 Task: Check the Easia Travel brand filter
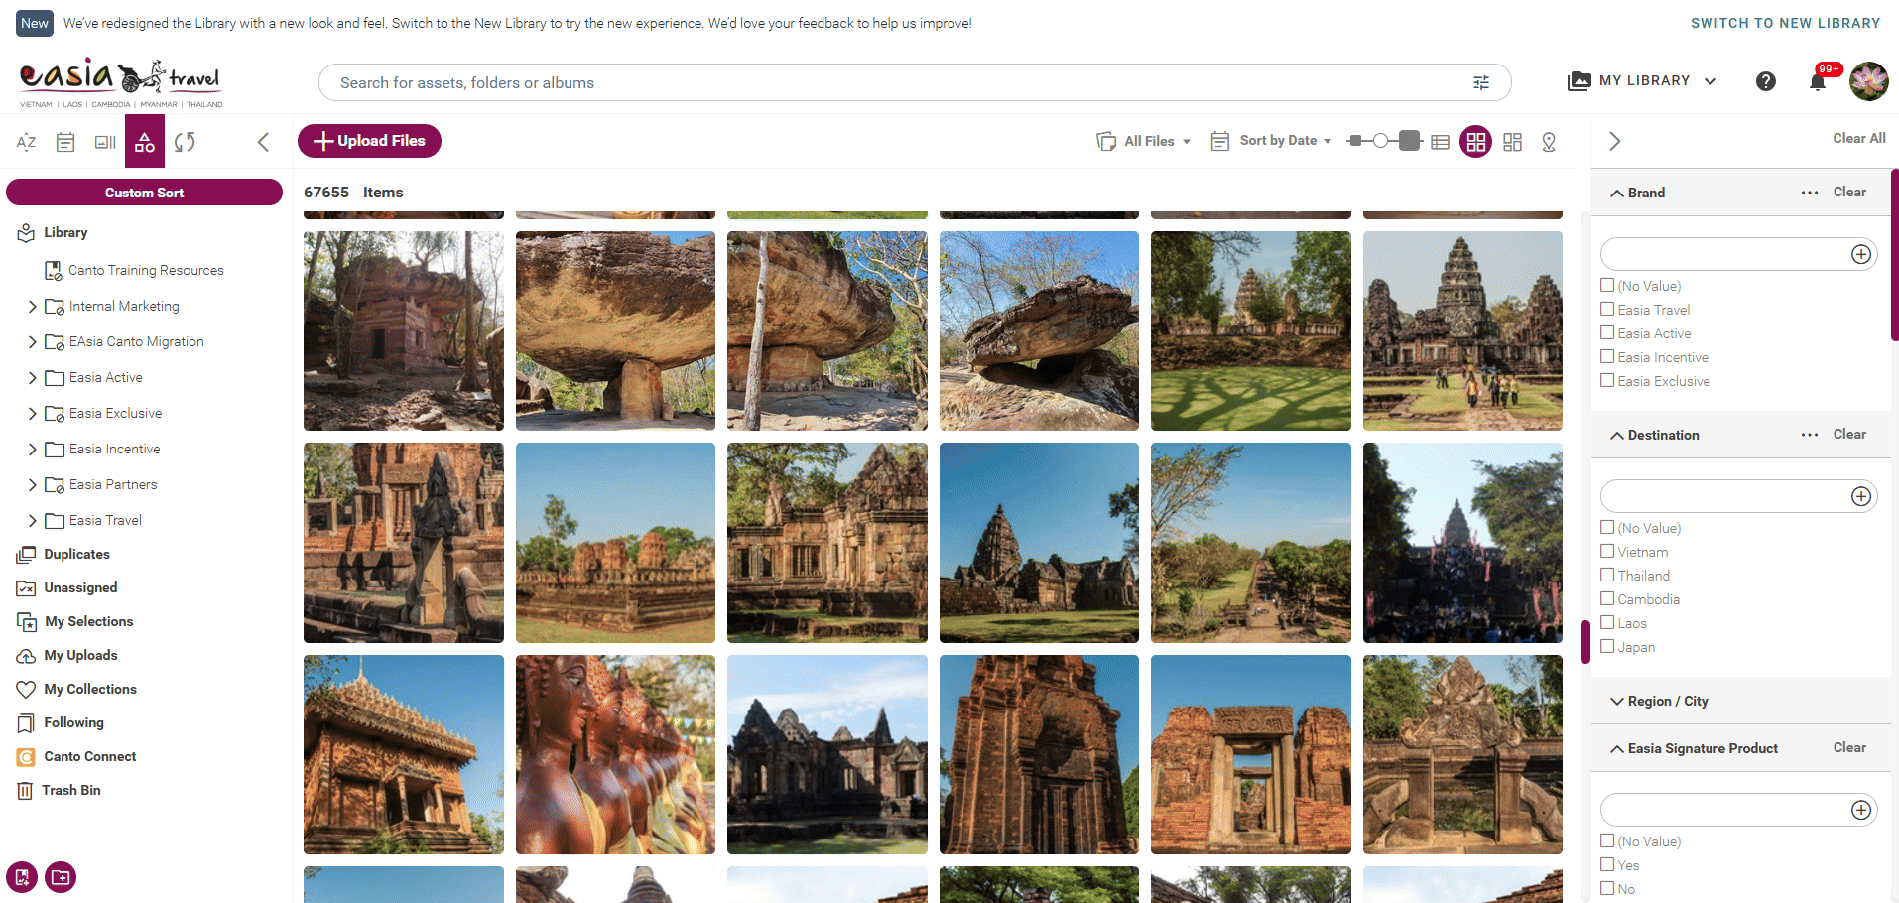1607,309
